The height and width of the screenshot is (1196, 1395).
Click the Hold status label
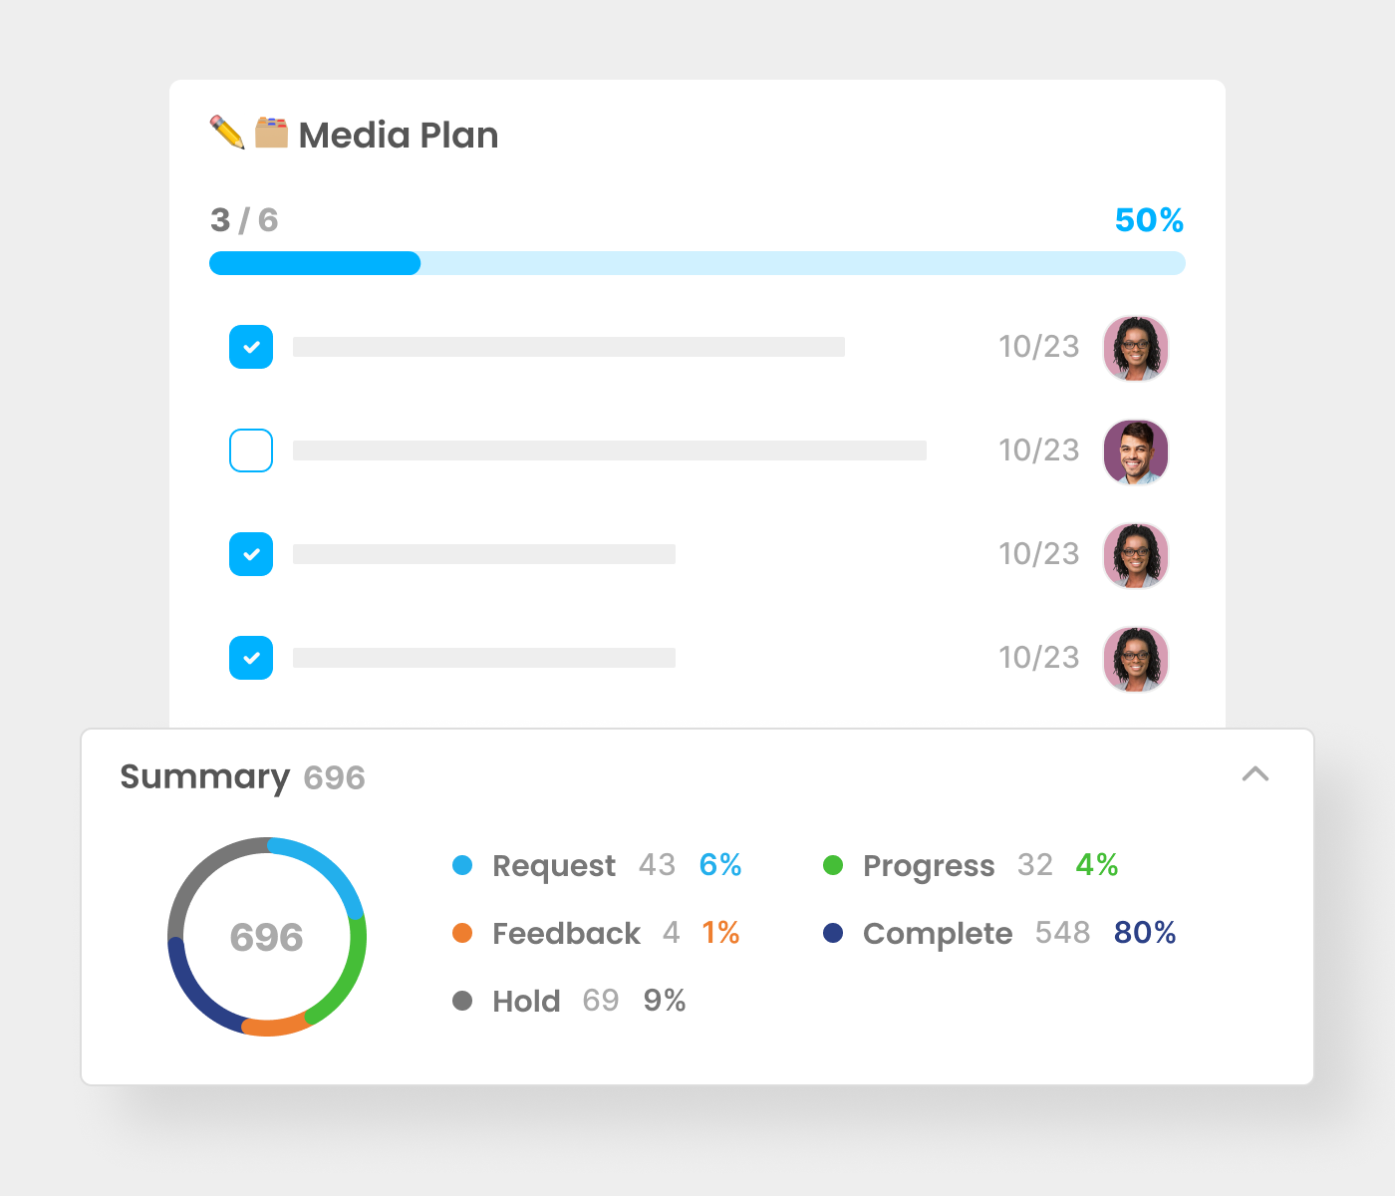tap(526, 1001)
